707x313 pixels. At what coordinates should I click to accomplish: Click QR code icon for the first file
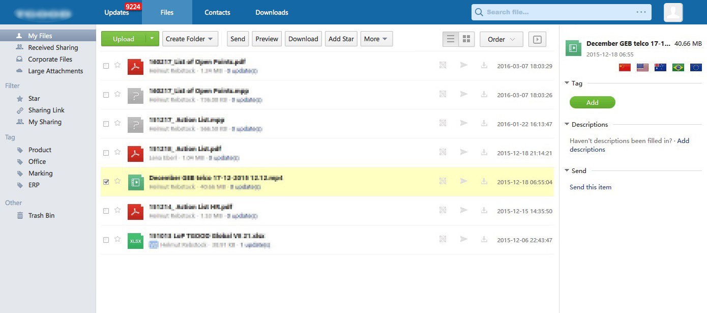click(443, 66)
